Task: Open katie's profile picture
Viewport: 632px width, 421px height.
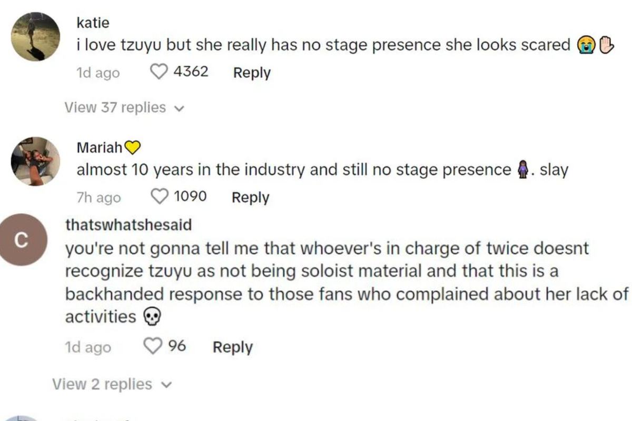Action: click(x=36, y=37)
